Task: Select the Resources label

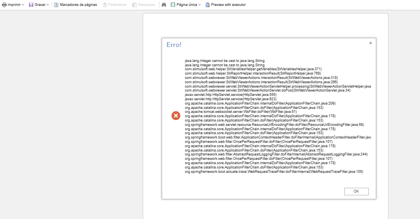Action: pyautogui.click(x=147, y=5)
